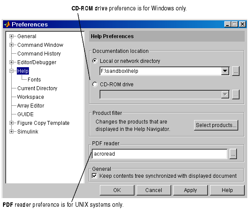
Task: Select Command History in preferences tree
Action: tap(39, 54)
